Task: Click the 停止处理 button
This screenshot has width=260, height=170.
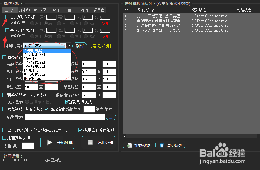Action: coord(98,142)
